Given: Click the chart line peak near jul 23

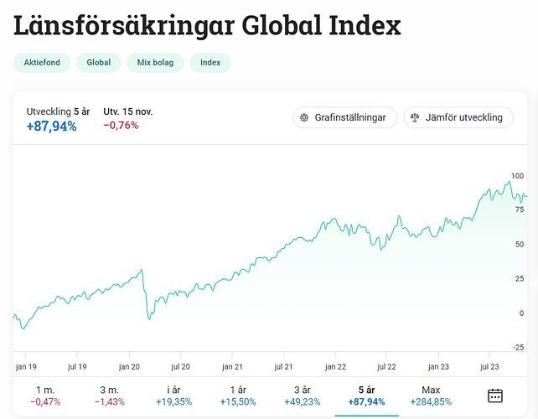Looking at the screenshot, I should (x=509, y=182).
